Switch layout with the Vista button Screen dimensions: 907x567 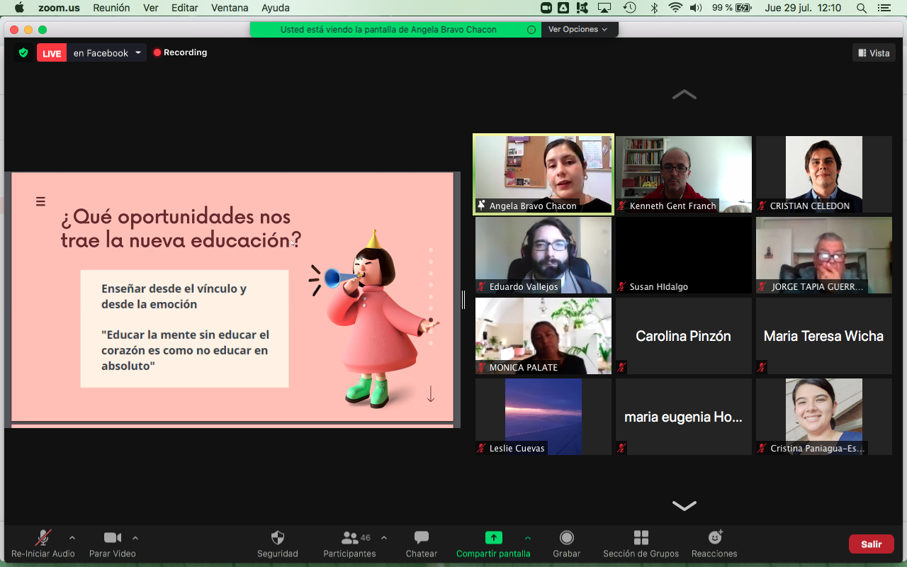(874, 52)
